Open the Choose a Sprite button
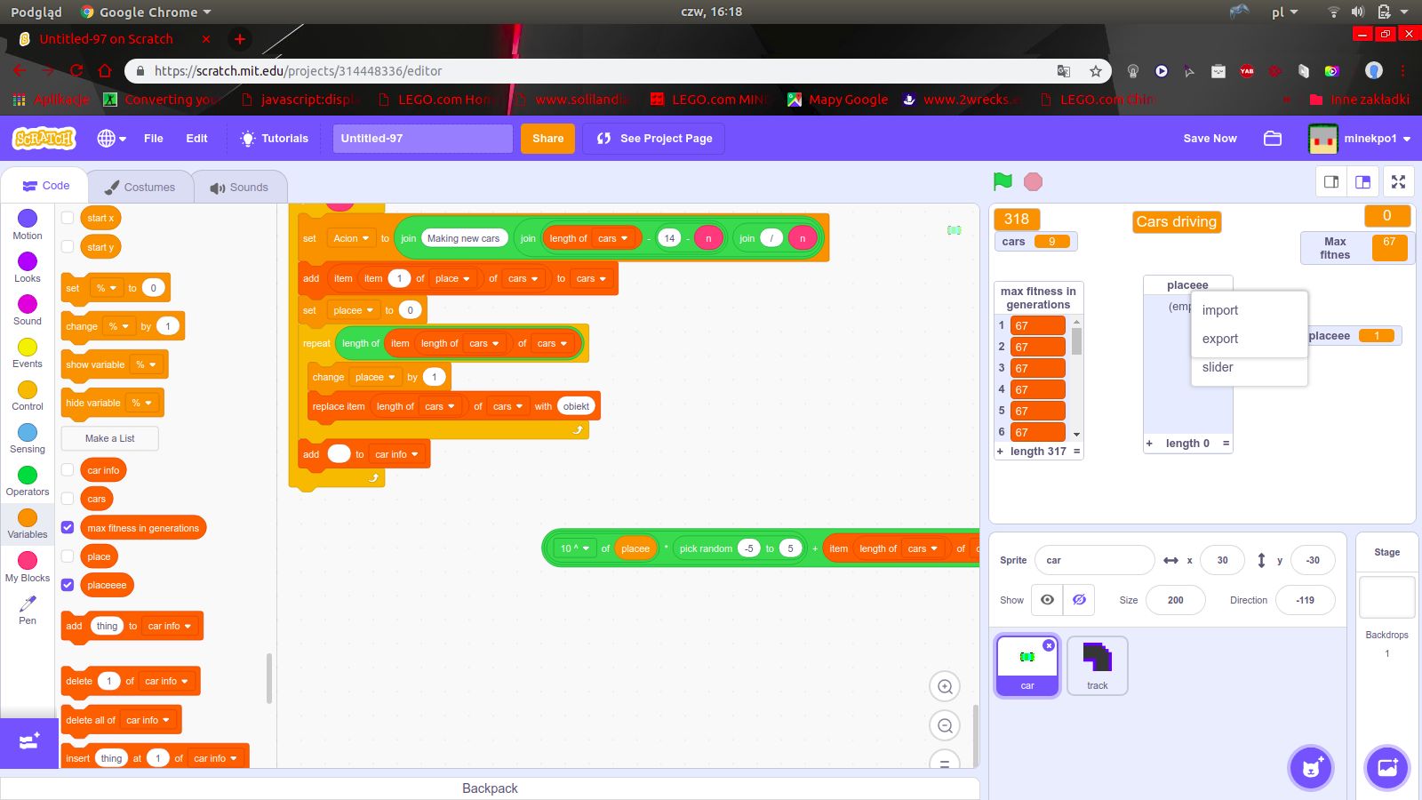 tap(1311, 767)
